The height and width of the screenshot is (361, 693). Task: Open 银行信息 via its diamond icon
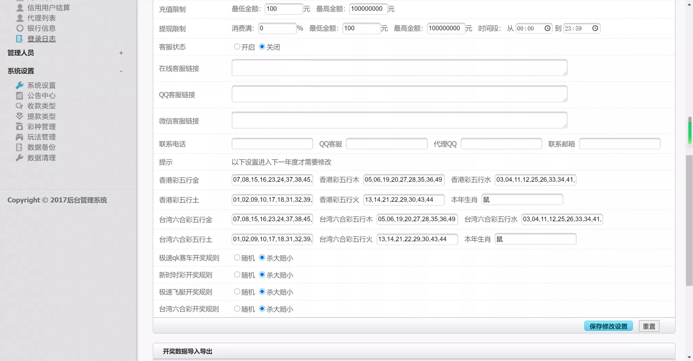[20, 28]
